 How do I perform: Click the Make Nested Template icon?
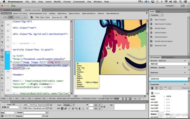151,24
